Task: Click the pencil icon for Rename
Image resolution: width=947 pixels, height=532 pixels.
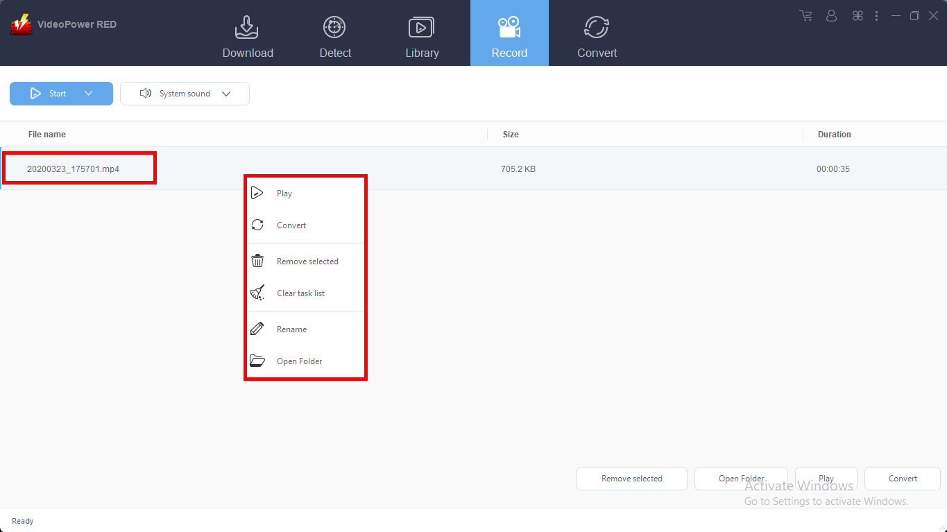Action: pyautogui.click(x=257, y=329)
